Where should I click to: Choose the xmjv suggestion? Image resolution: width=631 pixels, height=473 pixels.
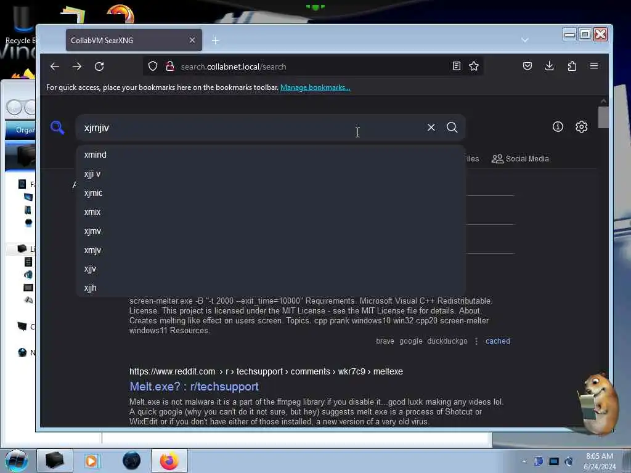tap(271, 250)
